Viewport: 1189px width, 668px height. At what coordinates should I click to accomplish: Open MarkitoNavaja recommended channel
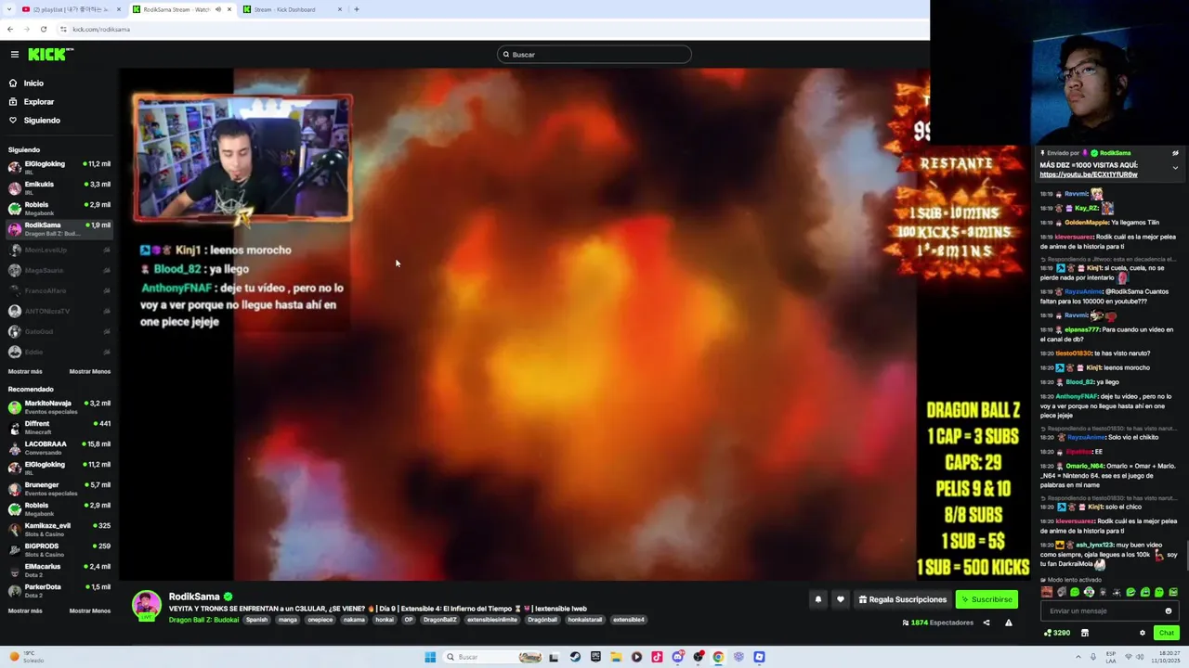coord(59,406)
